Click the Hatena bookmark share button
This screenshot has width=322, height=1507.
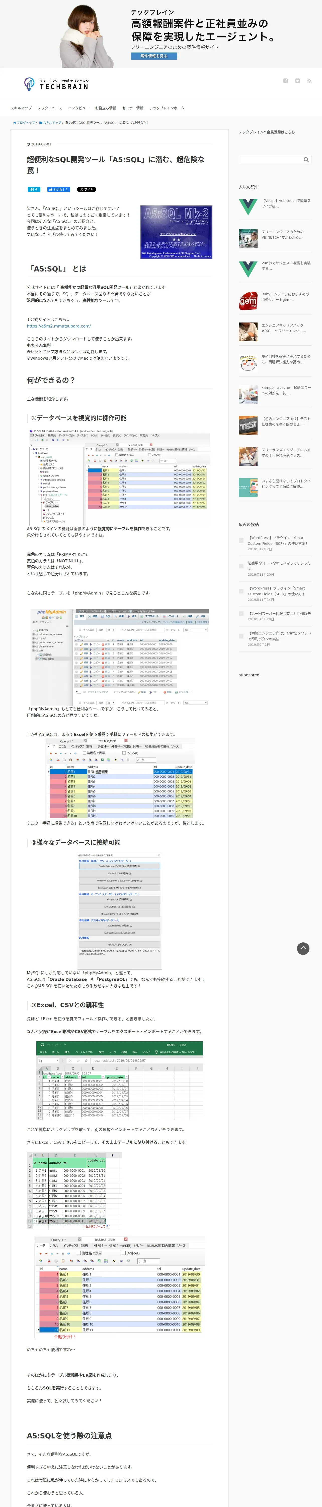[33, 190]
